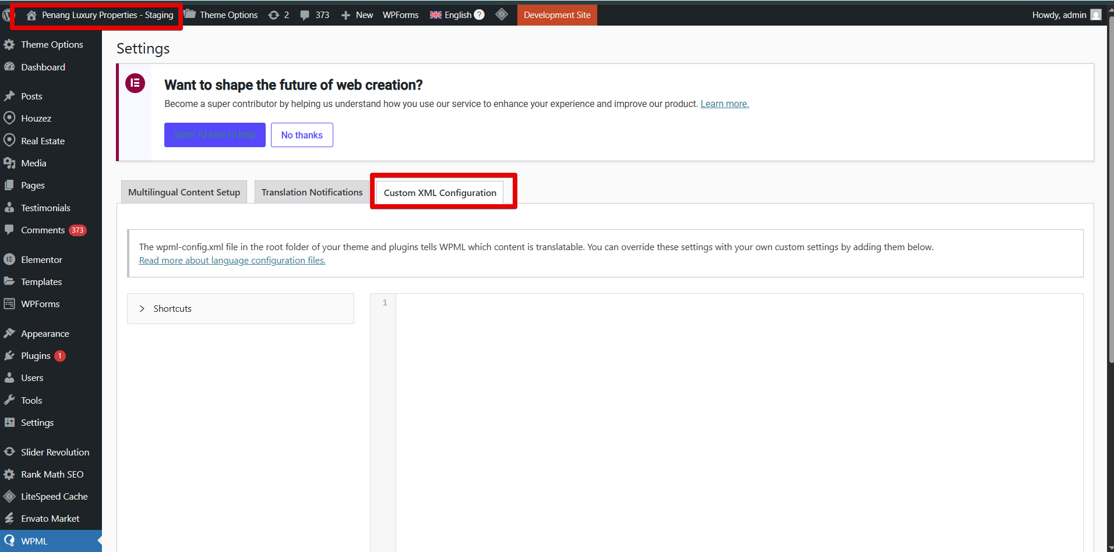Image resolution: width=1114 pixels, height=552 pixels.
Task: Click the Elementor logo in the notice
Action: (135, 83)
